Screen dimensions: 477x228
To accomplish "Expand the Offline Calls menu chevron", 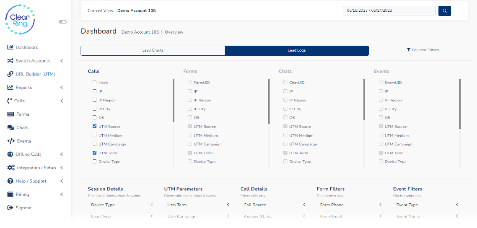I will pyautogui.click(x=62, y=154).
